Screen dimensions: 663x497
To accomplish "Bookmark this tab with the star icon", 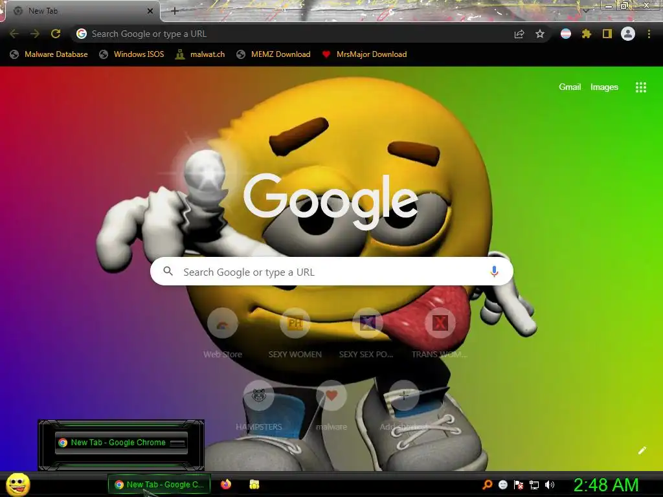I will point(540,34).
